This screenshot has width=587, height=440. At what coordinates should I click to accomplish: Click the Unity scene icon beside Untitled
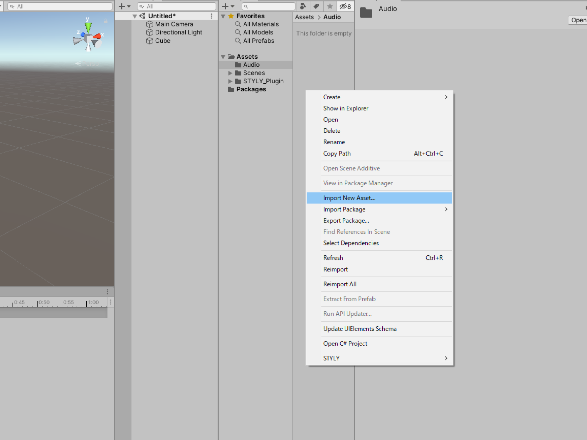click(142, 16)
